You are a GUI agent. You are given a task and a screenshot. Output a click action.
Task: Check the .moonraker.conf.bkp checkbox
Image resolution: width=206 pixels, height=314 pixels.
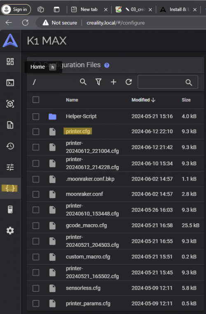pyautogui.click(x=36, y=179)
